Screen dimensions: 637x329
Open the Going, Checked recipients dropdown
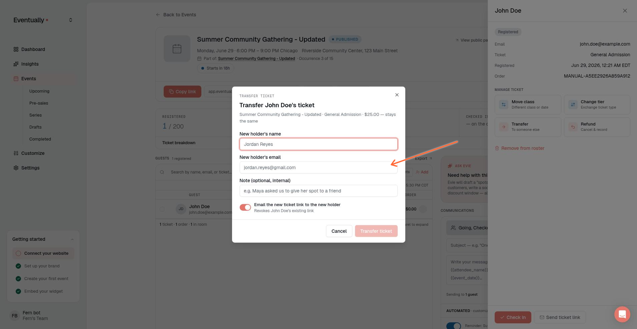[x=467, y=228]
